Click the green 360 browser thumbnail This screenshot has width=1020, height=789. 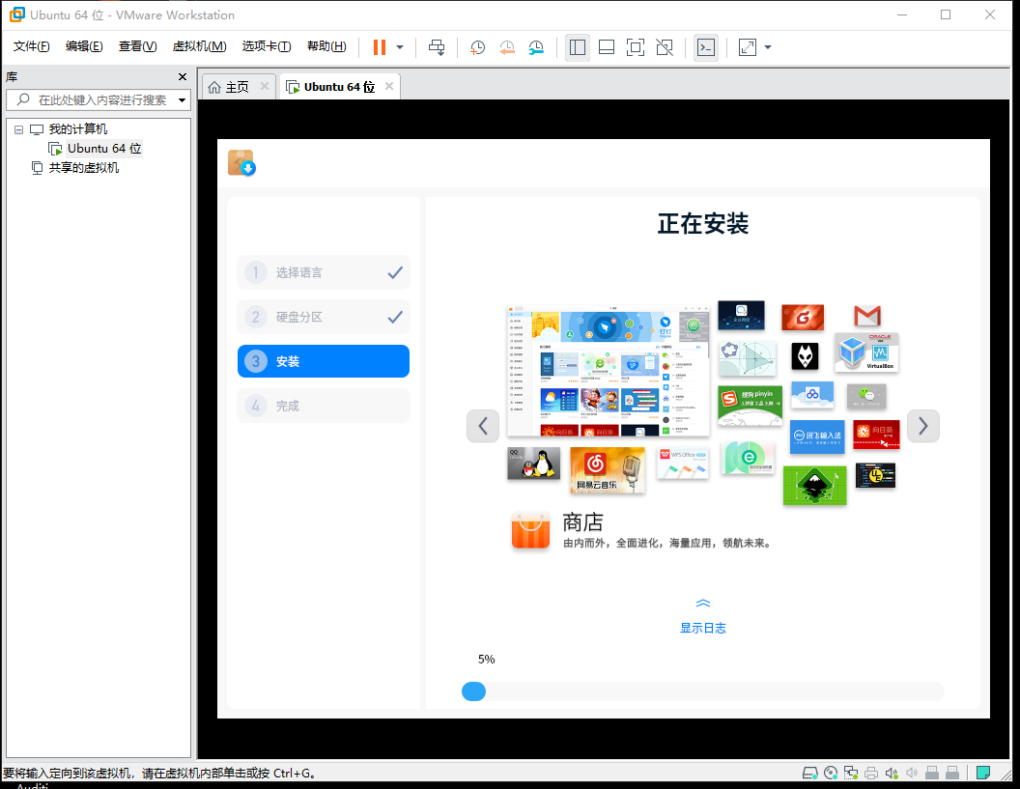click(749, 458)
